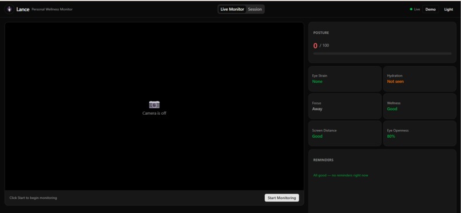The image size is (461, 213).
Task: Switch to the Live Monitor tab
Action: pos(232,9)
